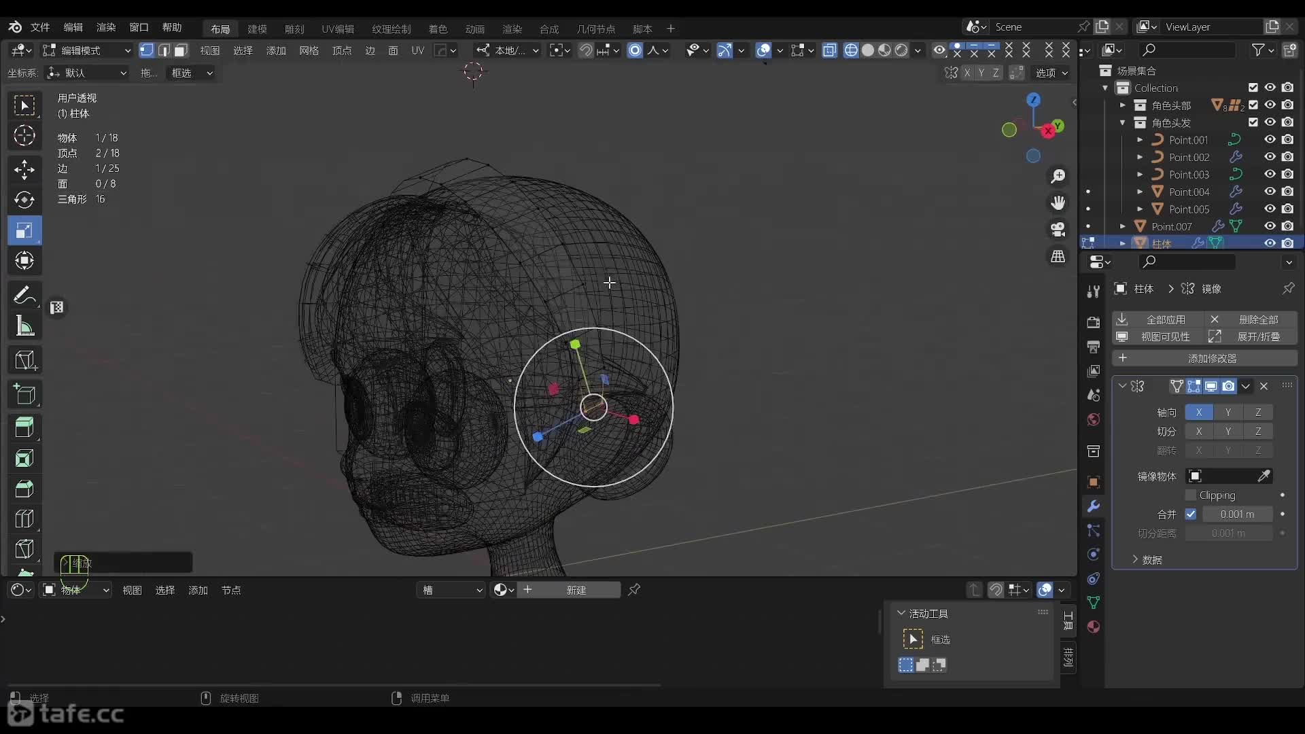Click 视图可见性 viewport visibility button
This screenshot has height=734, width=1305.
pyautogui.click(x=1158, y=337)
